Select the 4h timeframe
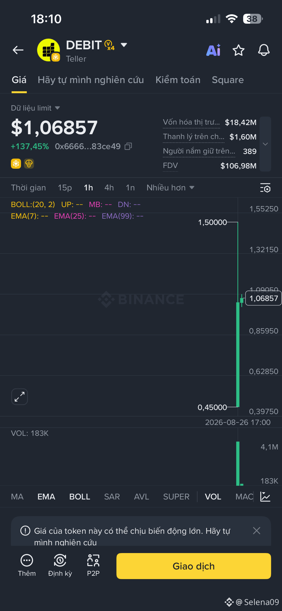This screenshot has width=282, height=611. (x=109, y=188)
